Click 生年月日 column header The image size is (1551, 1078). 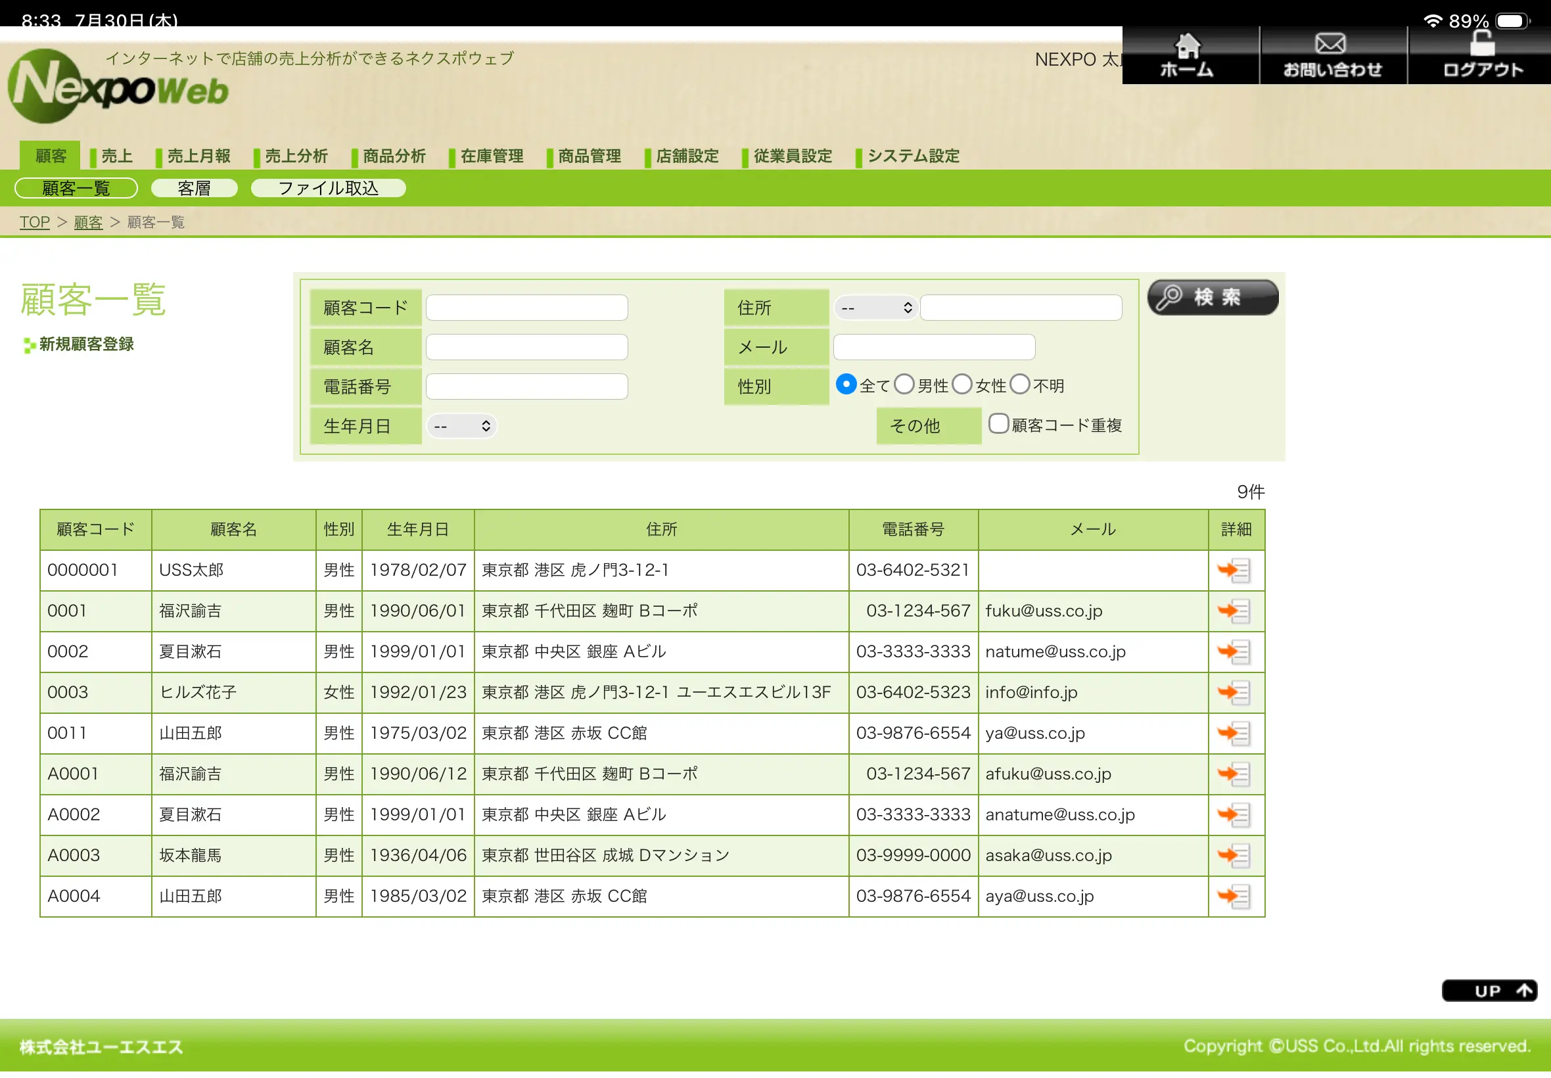pos(418,530)
